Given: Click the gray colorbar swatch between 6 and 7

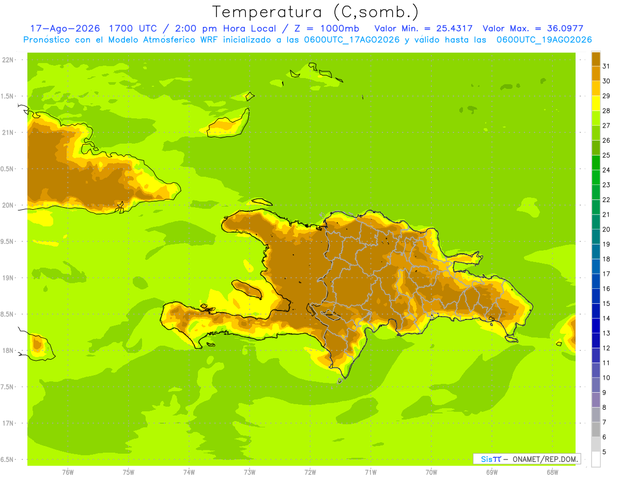Looking at the screenshot, I should coord(595,429).
